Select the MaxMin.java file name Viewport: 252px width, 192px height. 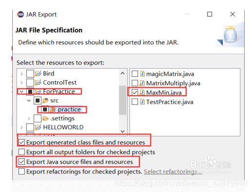(x=164, y=93)
